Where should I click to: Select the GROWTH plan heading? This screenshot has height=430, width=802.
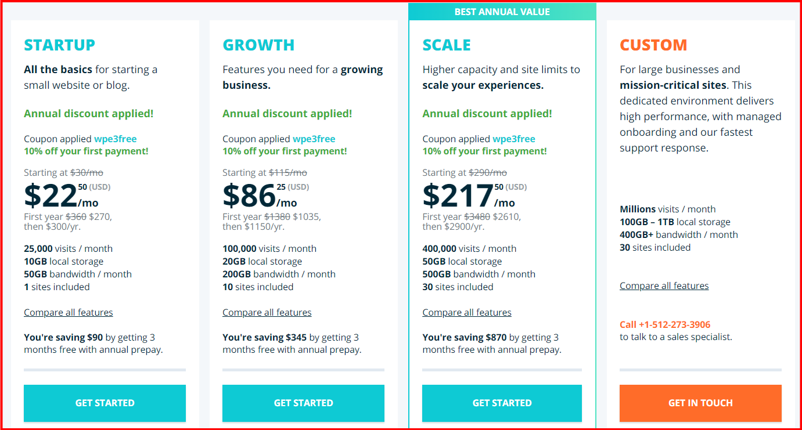tap(259, 44)
